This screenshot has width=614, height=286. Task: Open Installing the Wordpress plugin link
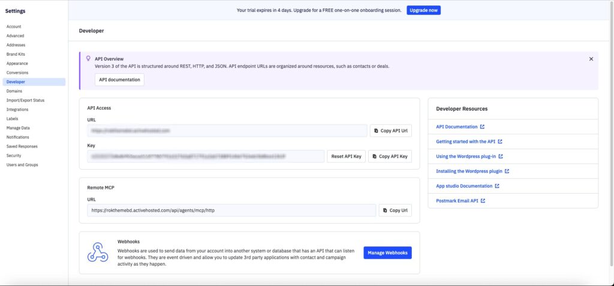tap(469, 171)
